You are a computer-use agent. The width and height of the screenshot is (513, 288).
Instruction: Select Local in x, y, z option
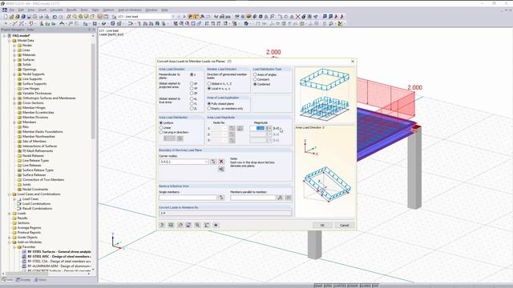click(209, 89)
